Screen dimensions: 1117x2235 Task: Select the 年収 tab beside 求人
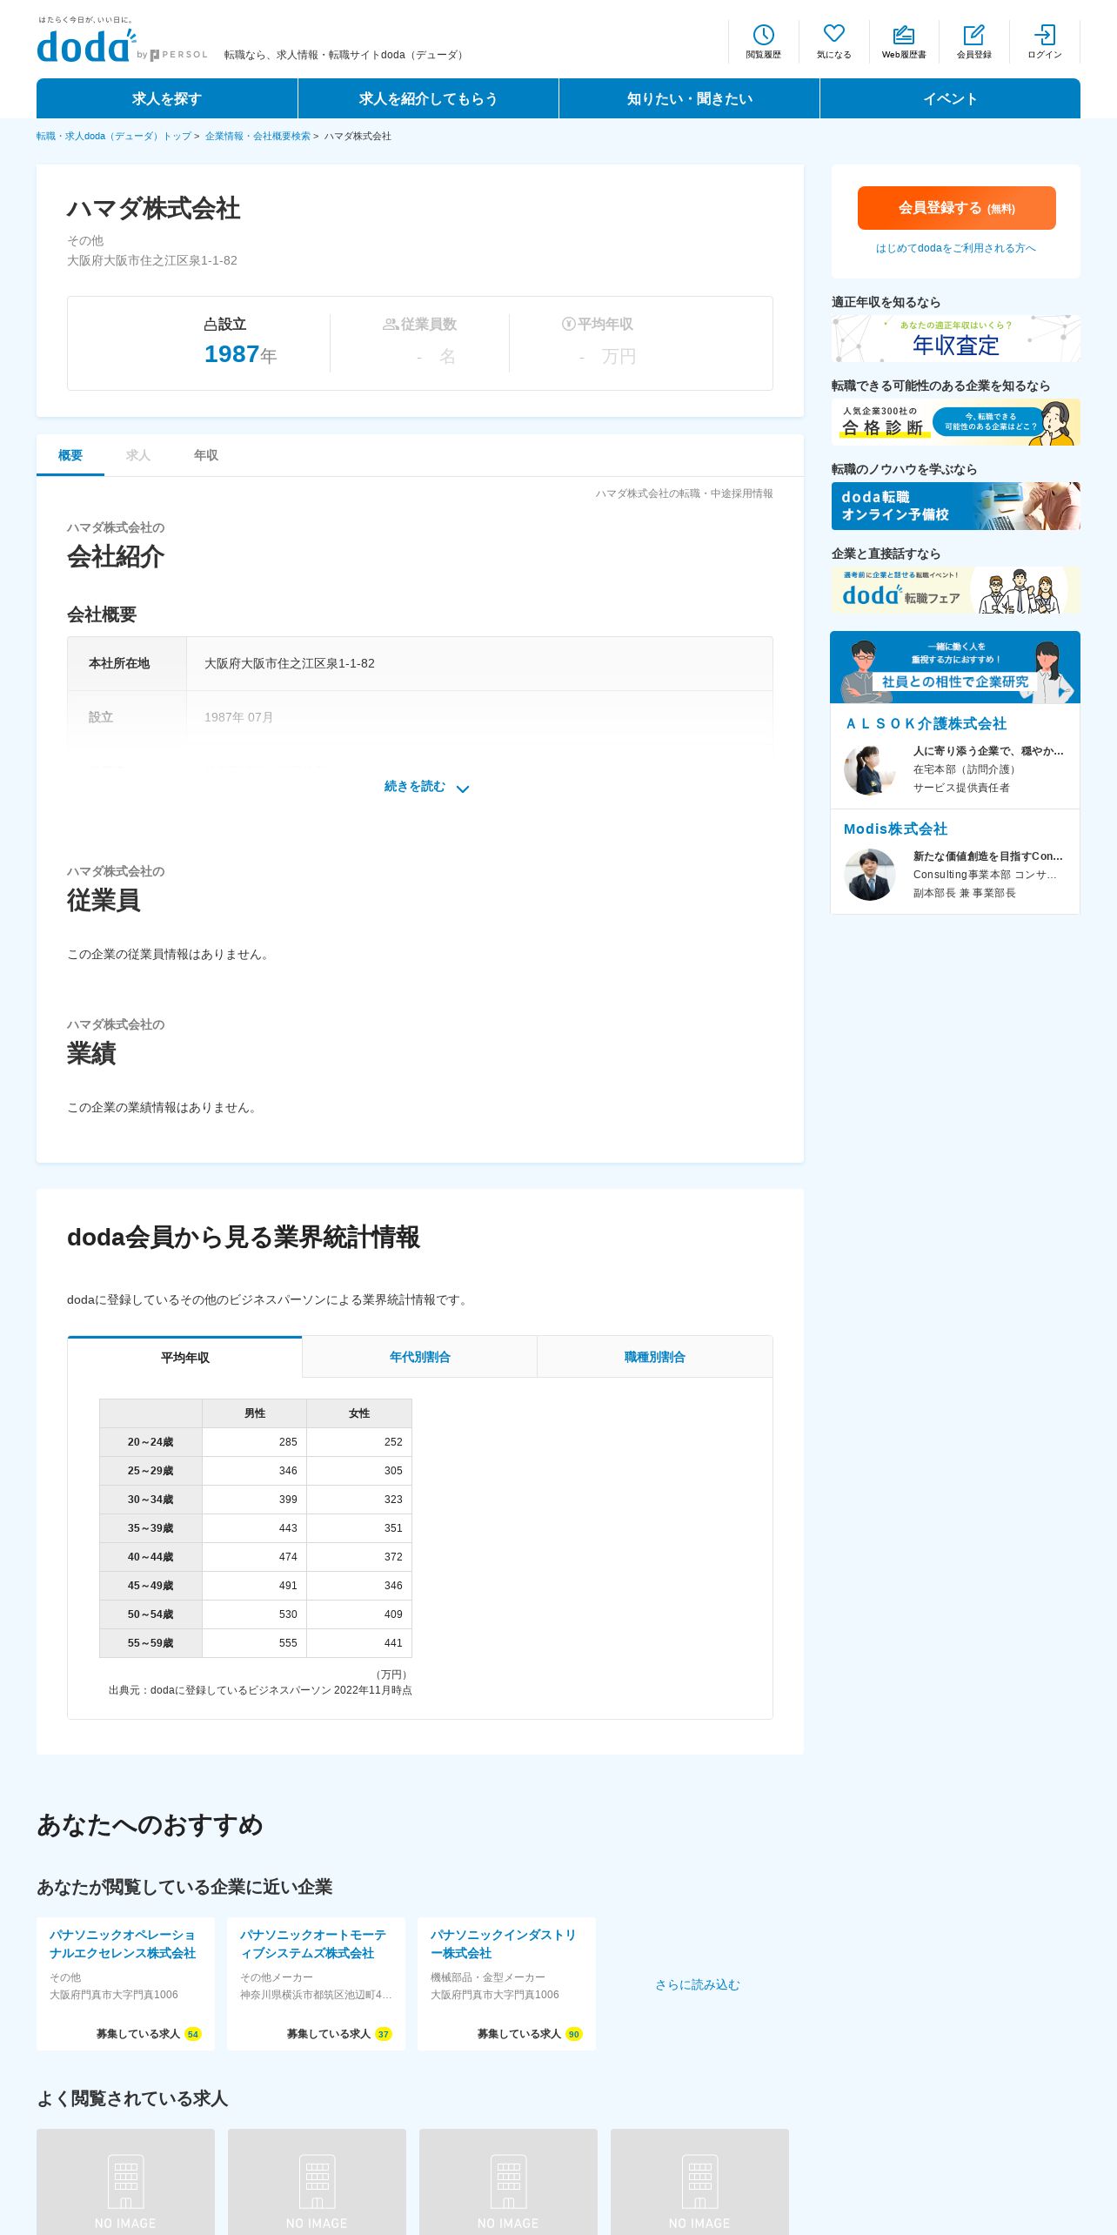(206, 455)
